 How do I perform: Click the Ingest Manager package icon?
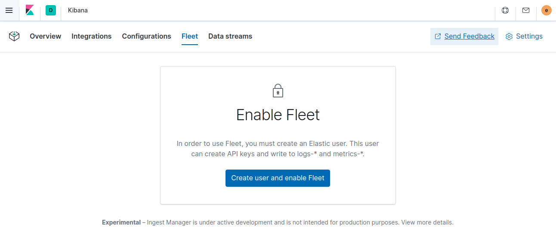(x=14, y=36)
